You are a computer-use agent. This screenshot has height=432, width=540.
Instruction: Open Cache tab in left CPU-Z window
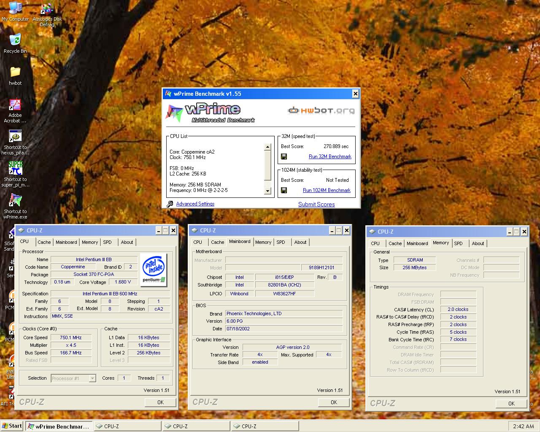(x=44, y=242)
